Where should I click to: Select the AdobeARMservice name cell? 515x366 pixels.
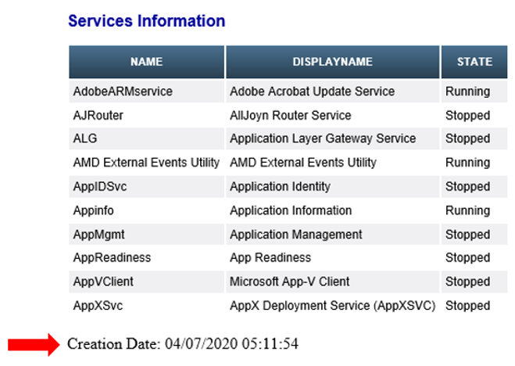[146, 91]
